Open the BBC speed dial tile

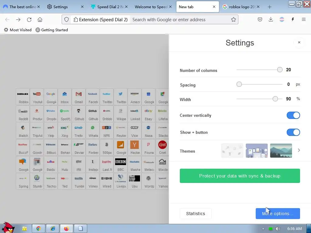(x=121, y=164)
